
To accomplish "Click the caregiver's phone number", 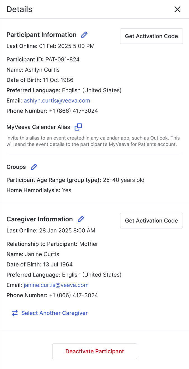I will (x=73, y=295).
